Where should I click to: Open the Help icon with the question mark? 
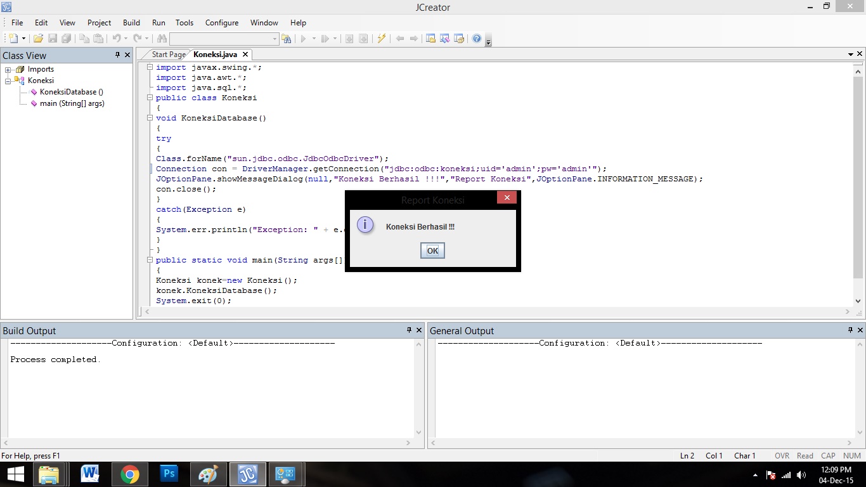coord(477,39)
